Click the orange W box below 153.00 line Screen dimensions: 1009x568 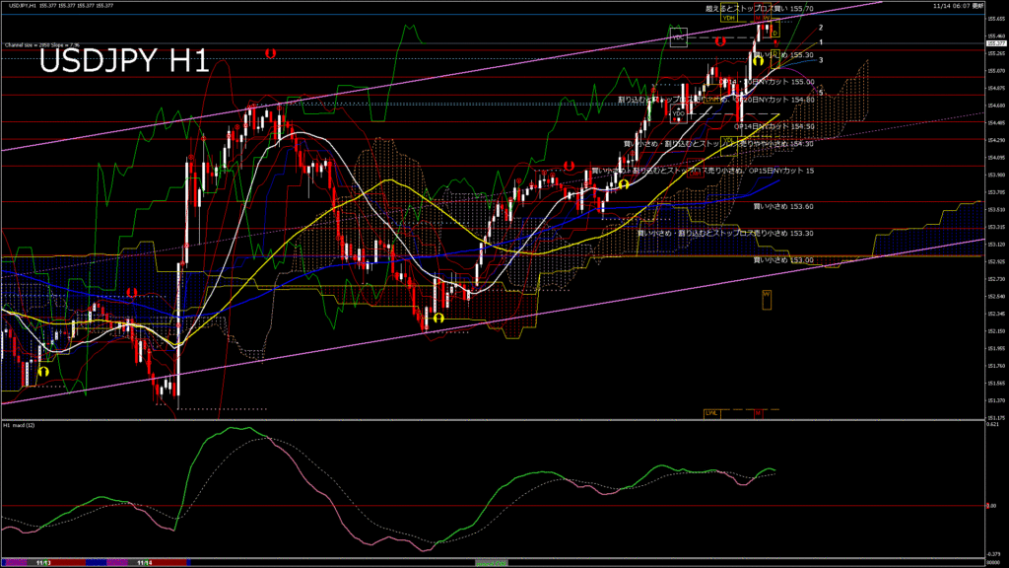(767, 295)
